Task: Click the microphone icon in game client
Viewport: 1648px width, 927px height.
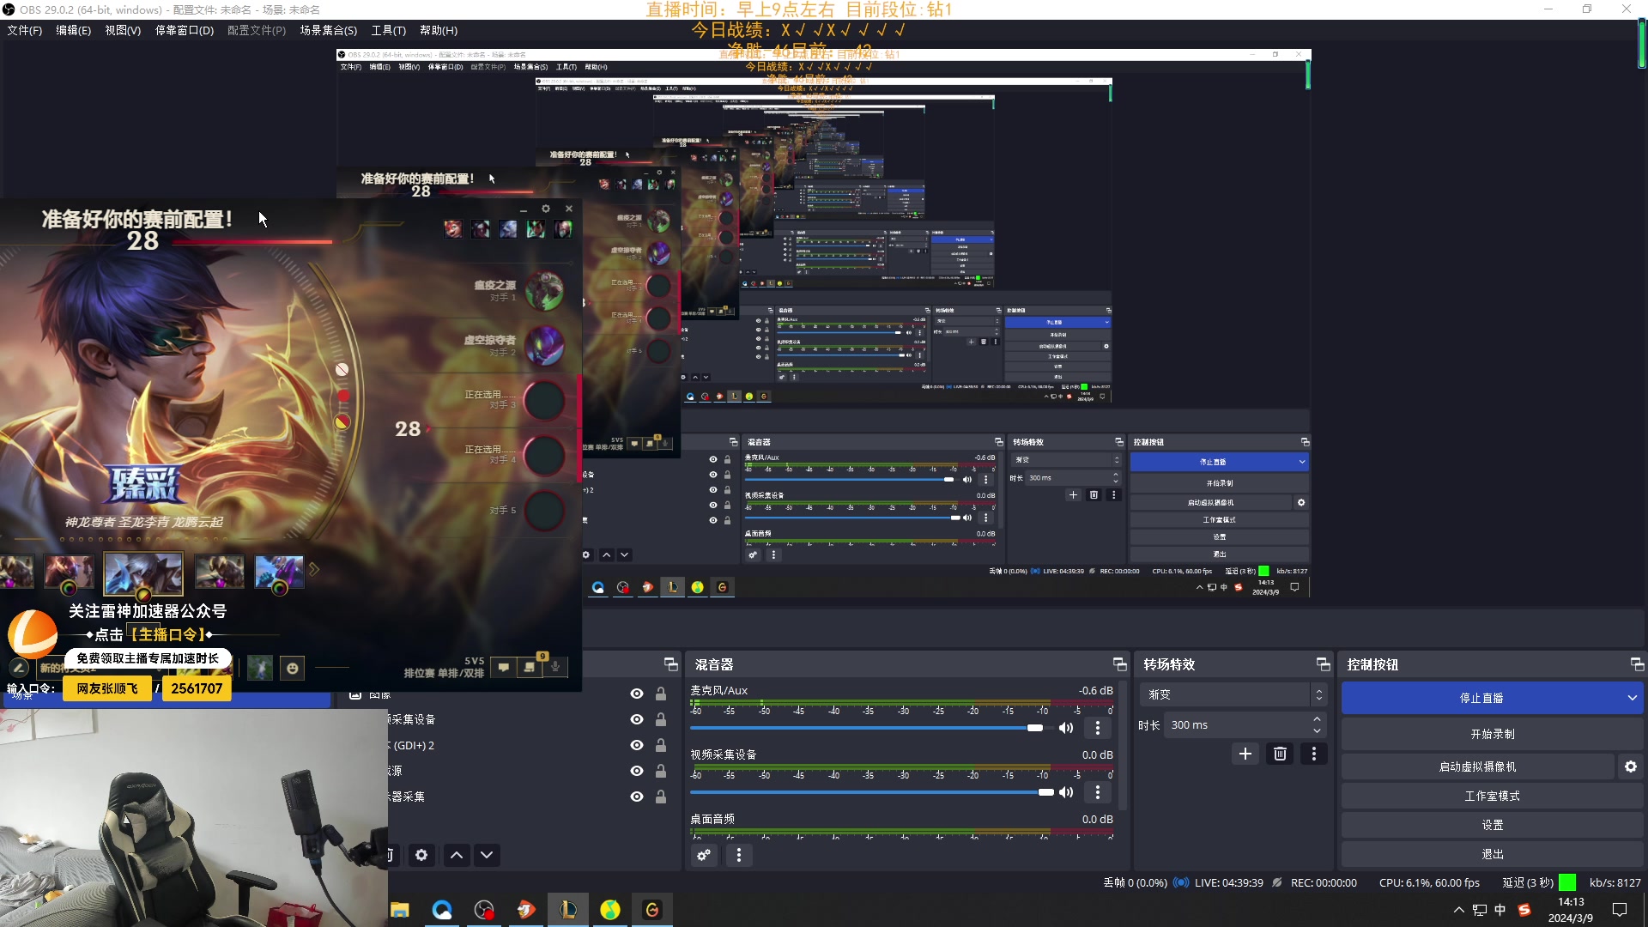Action: coord(555,667)
